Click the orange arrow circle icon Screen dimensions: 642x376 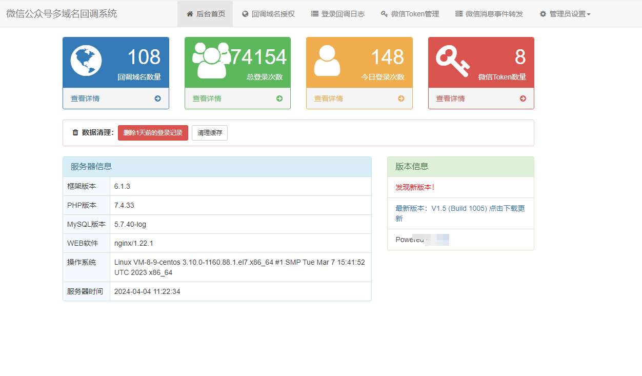click(x=402, y=98)
